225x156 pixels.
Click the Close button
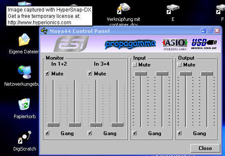click(x=205, y=148)
